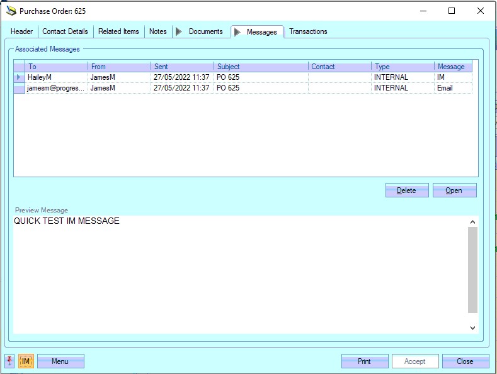This screenshot has height=374, width=497.
Task: Click the red pushpin icon
Action: [10, 361]
